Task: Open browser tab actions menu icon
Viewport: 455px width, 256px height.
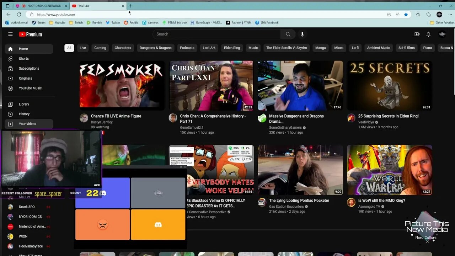Action: [x=7, y=6]
